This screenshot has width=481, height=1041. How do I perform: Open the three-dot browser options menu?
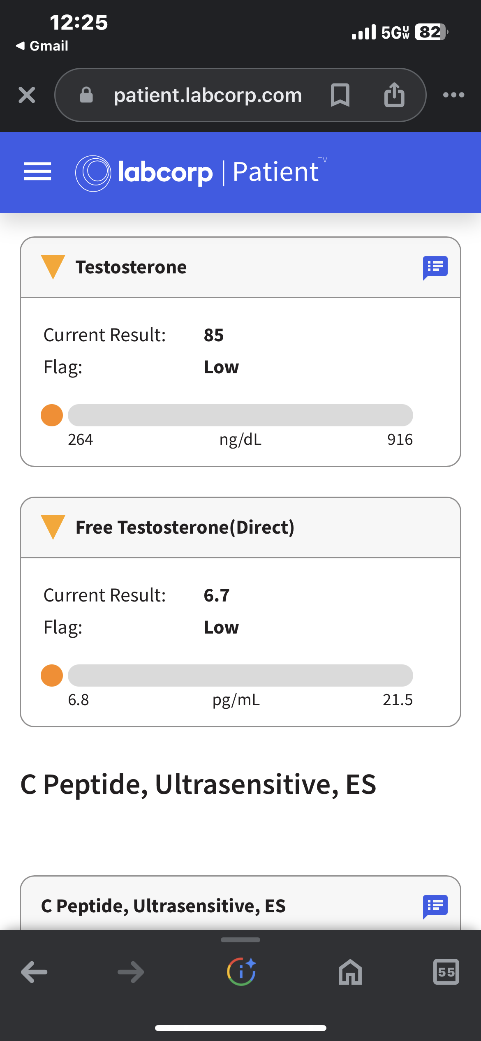[x=453, y=95]
